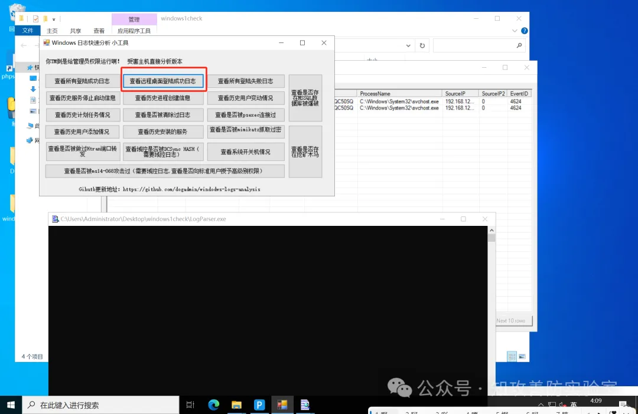Click 查看历史用户变动情况 button
Screen dimensions: 638x414
246,98
